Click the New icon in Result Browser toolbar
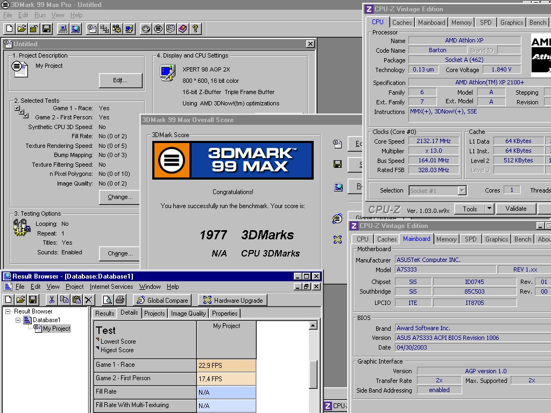This screenshot has height=413, width=551. [9, 300]
